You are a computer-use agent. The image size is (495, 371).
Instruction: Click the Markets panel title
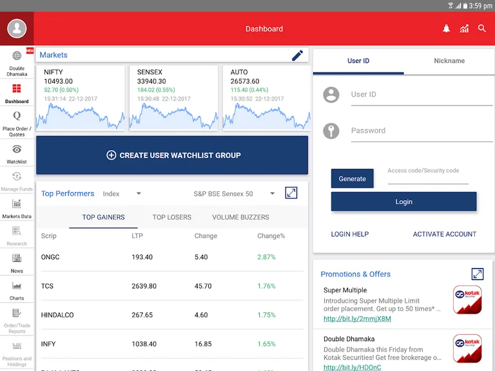click(53, 55)
